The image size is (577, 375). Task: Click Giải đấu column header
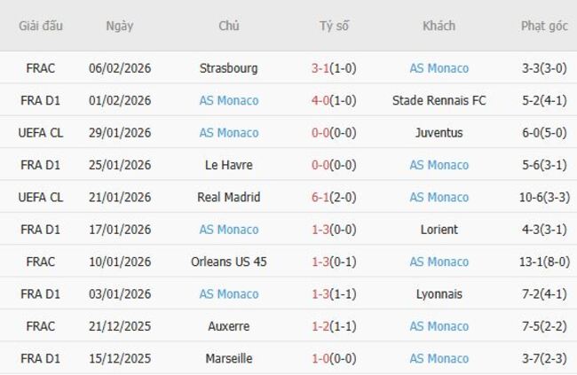coord(41,26)
